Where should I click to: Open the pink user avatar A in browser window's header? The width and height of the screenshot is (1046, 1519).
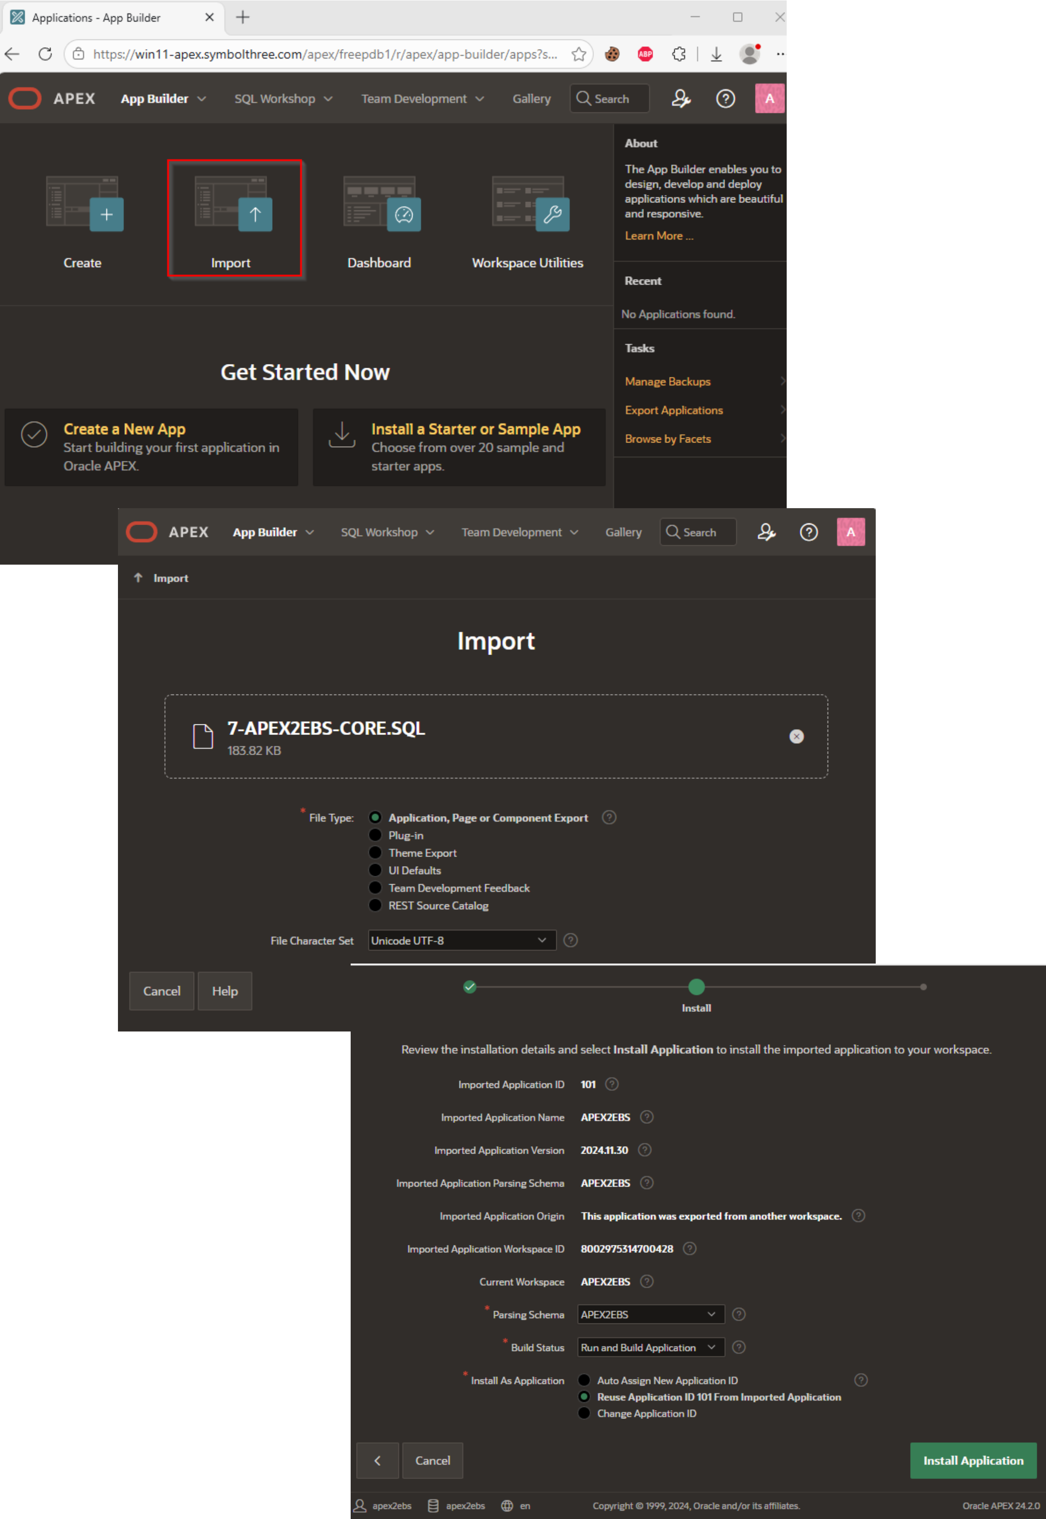coord(769,99)
